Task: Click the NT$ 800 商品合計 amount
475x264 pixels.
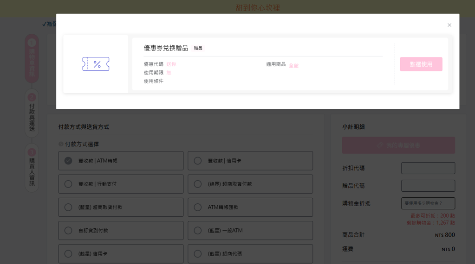Action: coord(445,235)
